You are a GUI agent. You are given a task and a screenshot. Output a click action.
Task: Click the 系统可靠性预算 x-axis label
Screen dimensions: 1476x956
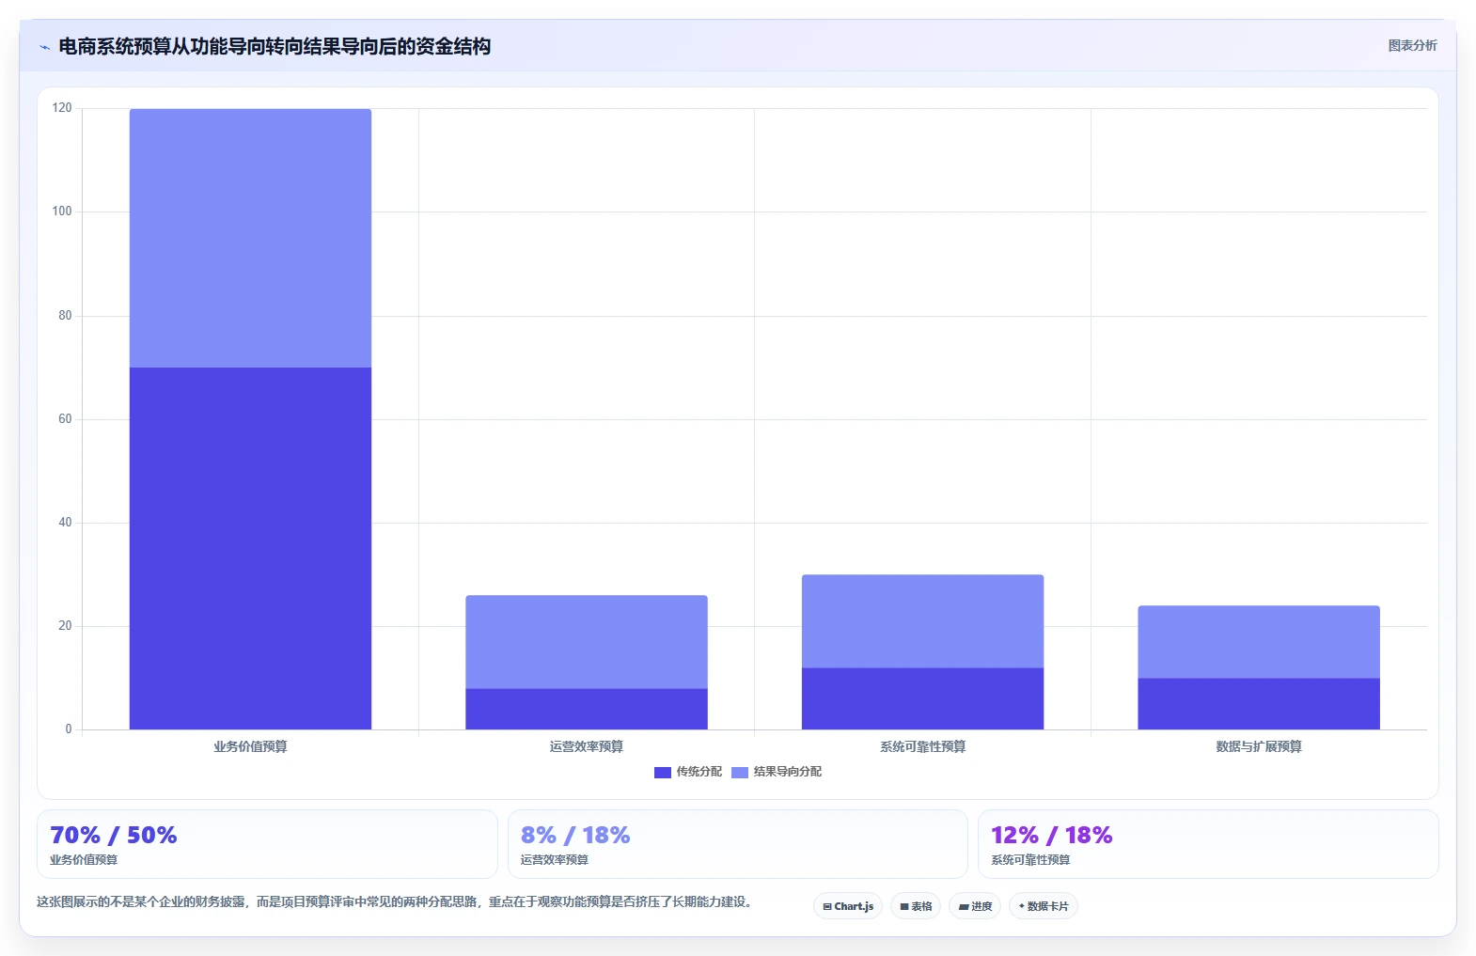[x=922, y=746]
